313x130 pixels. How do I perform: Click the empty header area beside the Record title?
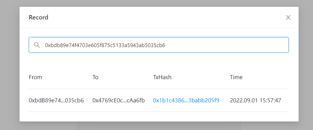coord(166,17)
